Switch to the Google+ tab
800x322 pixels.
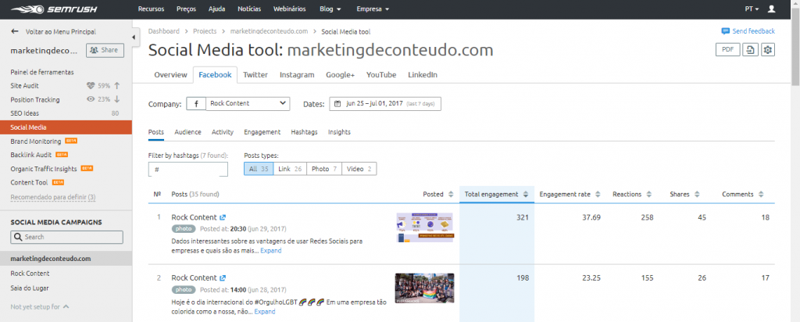[x=341, y=75]
